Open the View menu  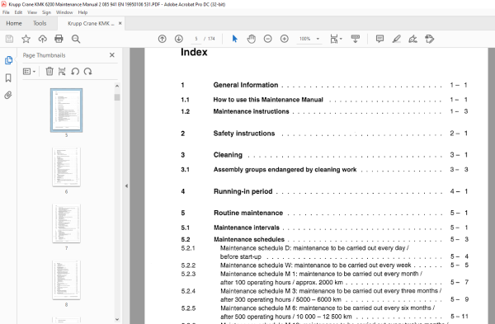click(x=32, y=12)
